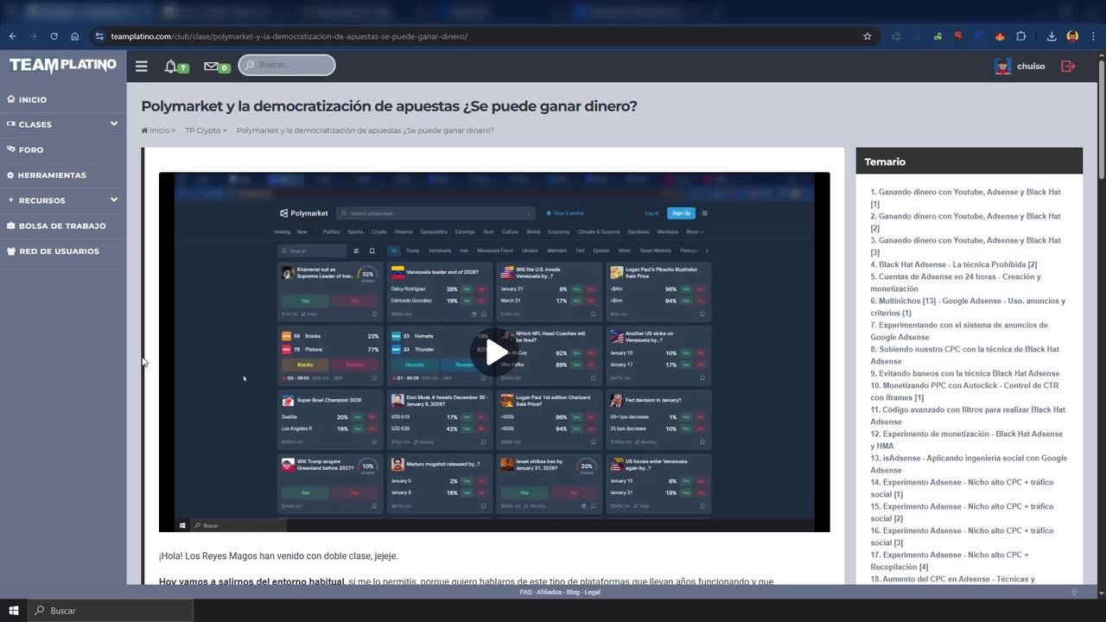
Task: Open lesson 8 Subiendo nuestro CPC
Action: coord(964,355)
